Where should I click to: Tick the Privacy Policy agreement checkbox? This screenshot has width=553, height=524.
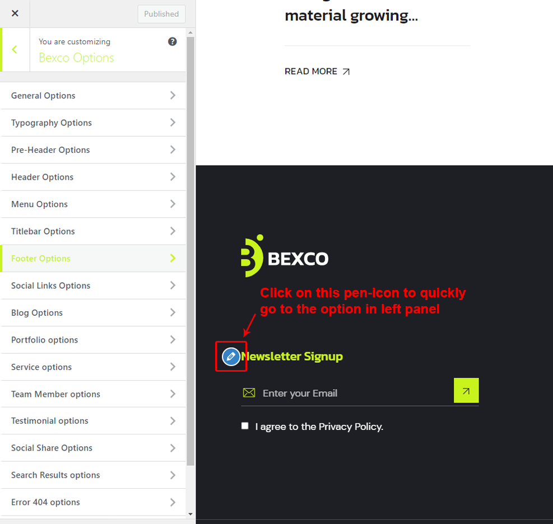pos(245,426)
